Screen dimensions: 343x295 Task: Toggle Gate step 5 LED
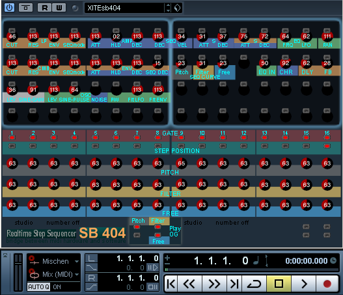[96, 137]
